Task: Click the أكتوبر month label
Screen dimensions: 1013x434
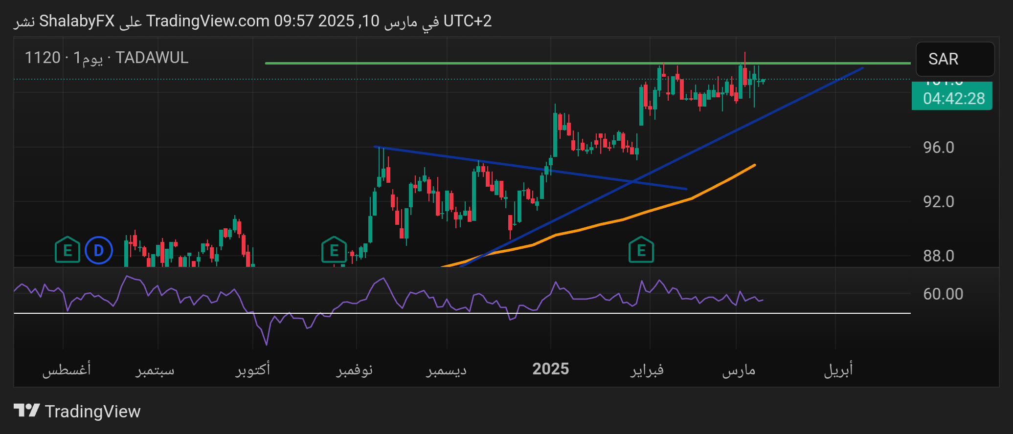Action: pyautogui.click(x=253, y=369)
